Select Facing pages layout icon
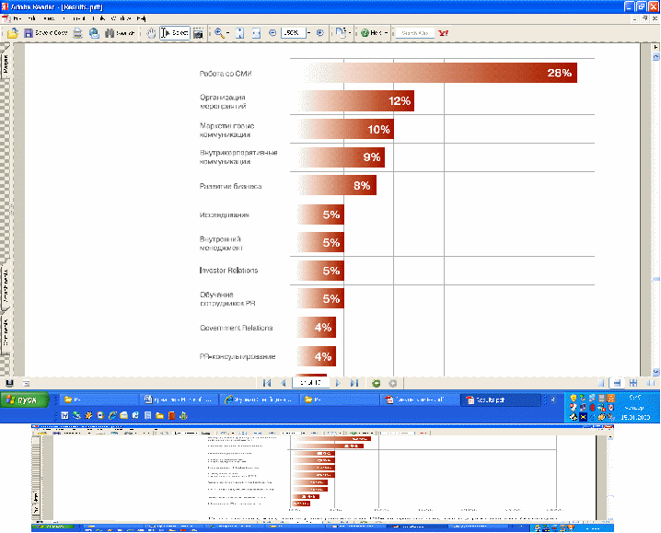 tap(650, 383)
